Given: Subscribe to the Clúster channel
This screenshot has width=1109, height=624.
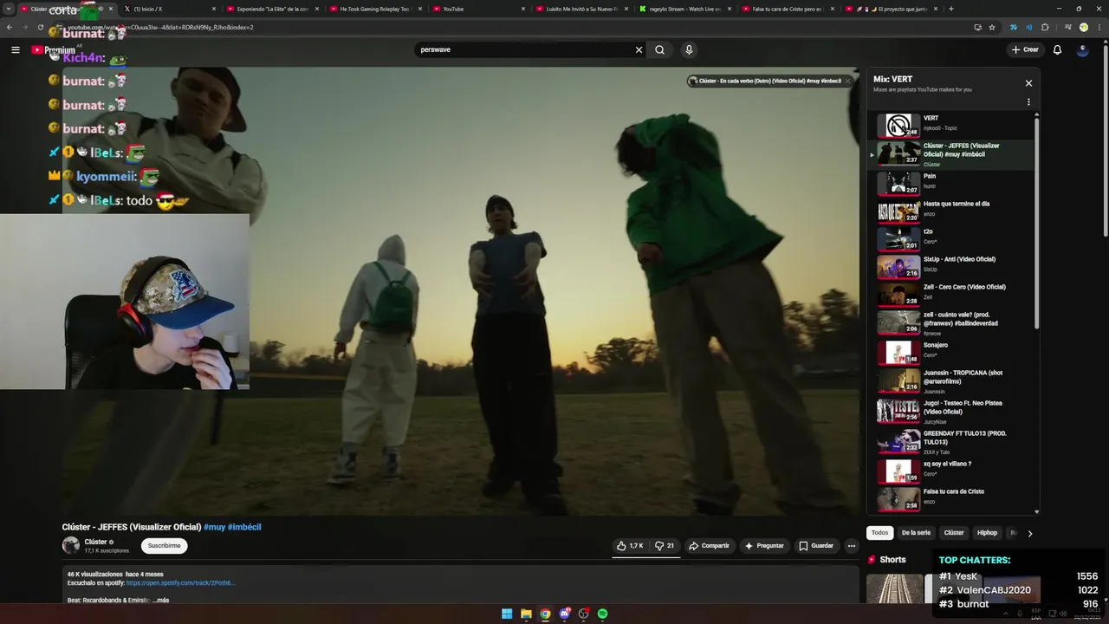Looking at the screenshot, I should tap(164, 546).
